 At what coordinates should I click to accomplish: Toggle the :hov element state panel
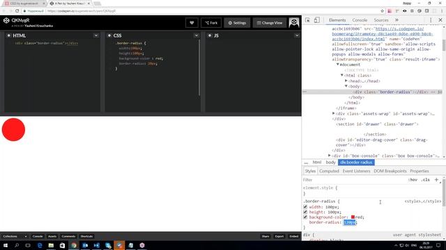[x=413, y=180]
